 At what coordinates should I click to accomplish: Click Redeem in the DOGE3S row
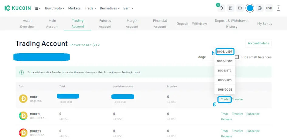227,136
